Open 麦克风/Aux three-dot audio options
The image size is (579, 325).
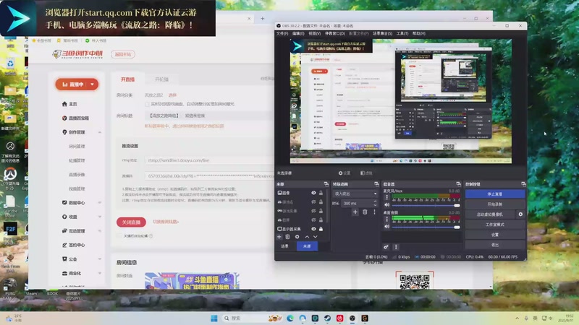[386, 197]
